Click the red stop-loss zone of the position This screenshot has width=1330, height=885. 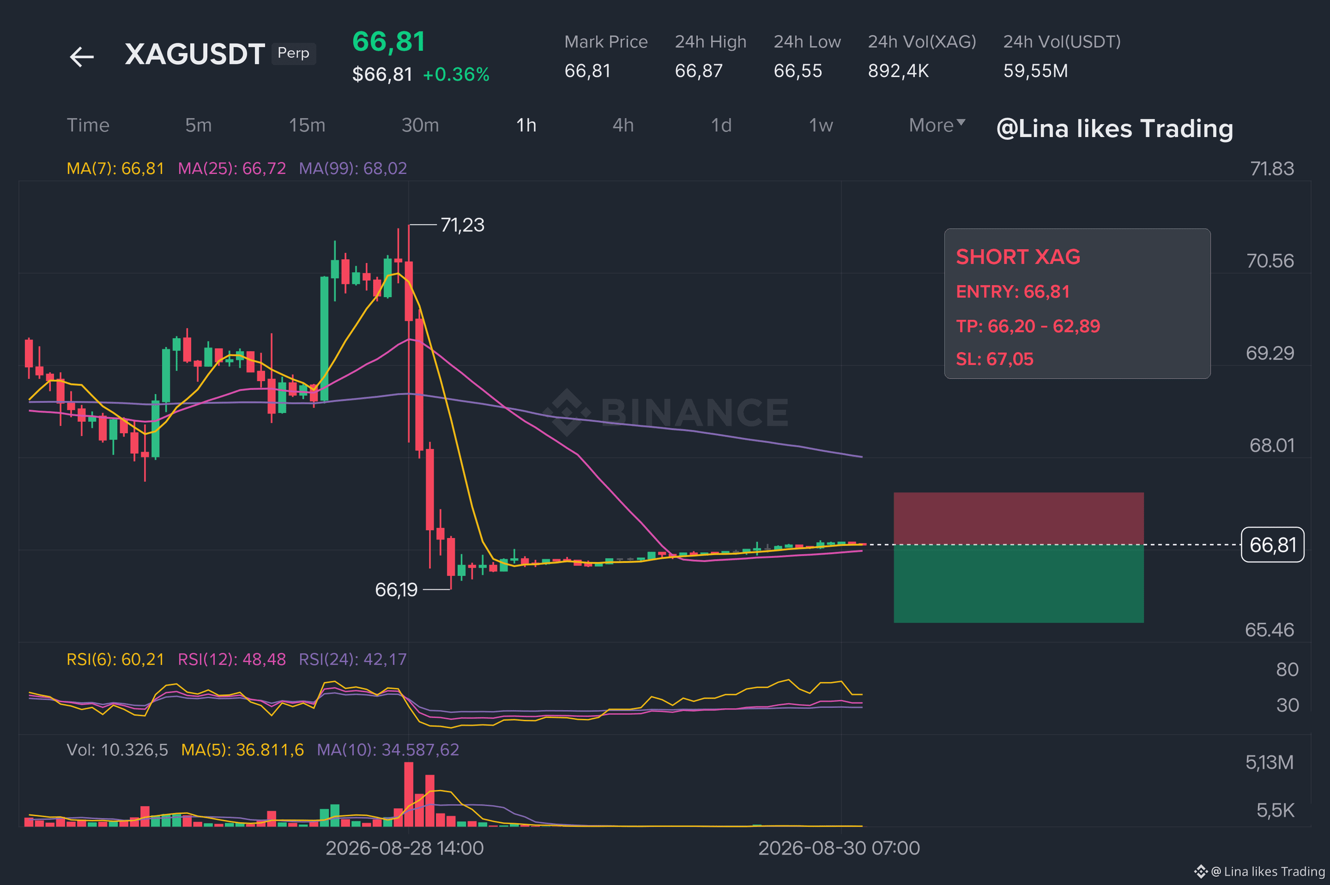click(1018, 518)
